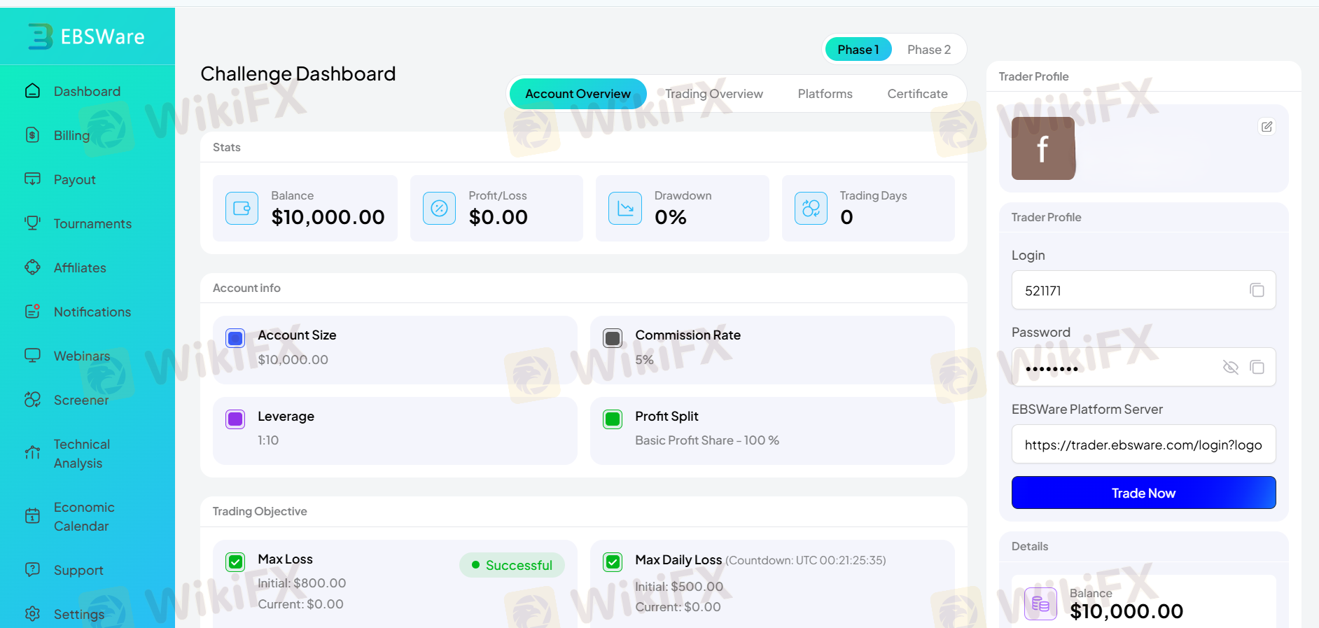
Task: Click the Basic Profit Share - 100 % text
Action: click(707, 440)
